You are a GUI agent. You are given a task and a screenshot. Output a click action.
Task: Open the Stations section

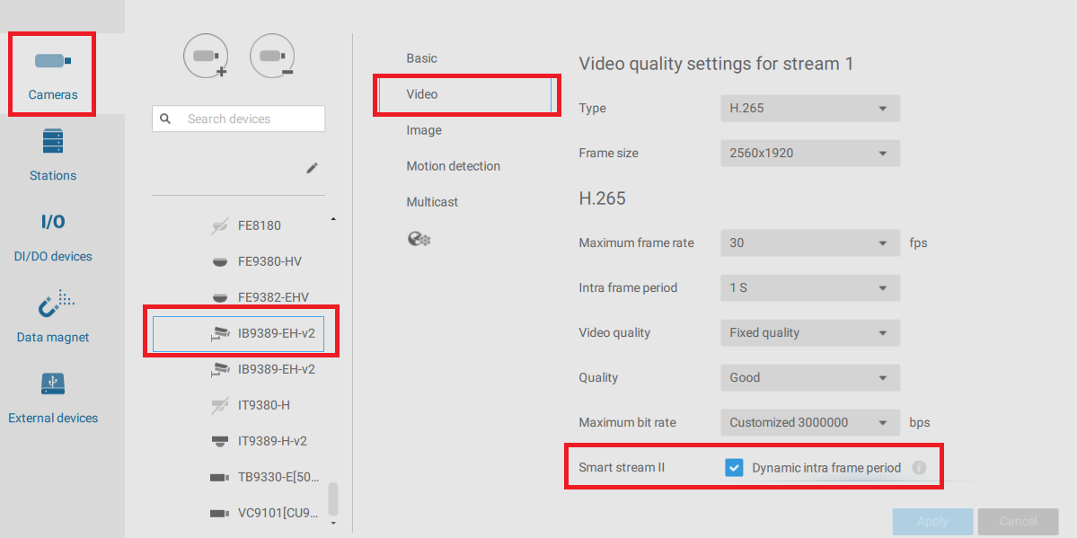(x=53, y=155)
